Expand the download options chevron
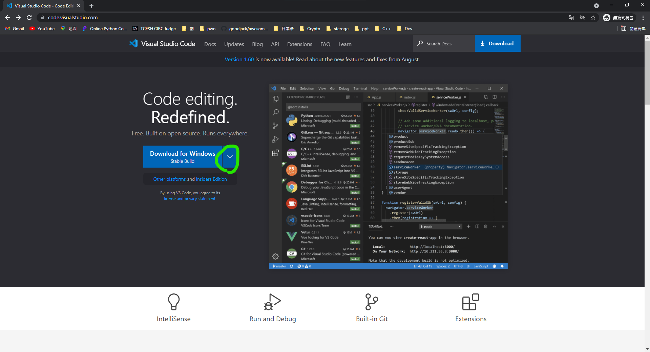This screenshot has width=650, height=352. pos(230,157)
